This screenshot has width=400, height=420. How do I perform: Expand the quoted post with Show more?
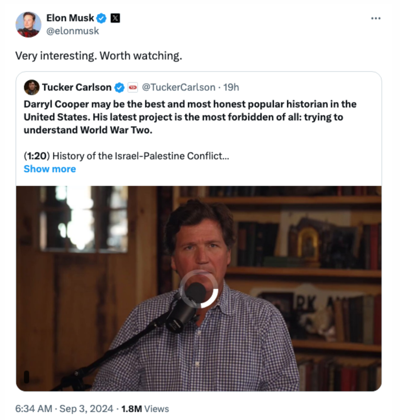coord(50,169)
